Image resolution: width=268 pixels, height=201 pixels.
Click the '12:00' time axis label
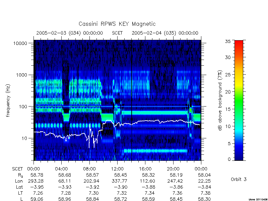point(117,169)
